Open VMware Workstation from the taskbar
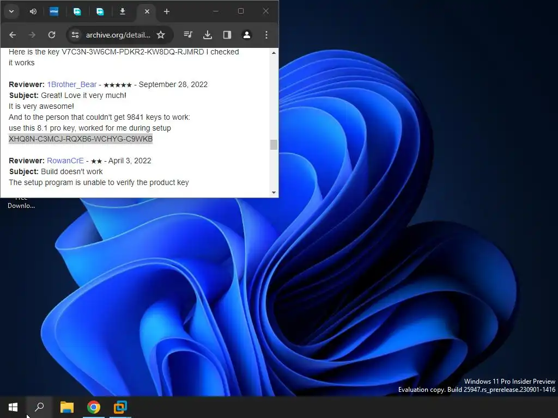558x418 pixels. pyautogui.click(x=120, y=407)
